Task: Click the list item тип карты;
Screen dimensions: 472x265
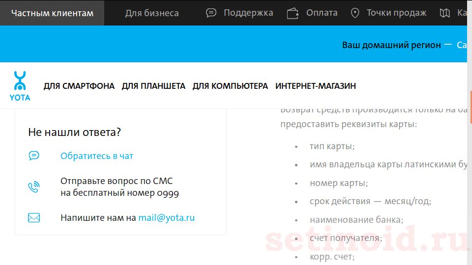Action: 332,146
